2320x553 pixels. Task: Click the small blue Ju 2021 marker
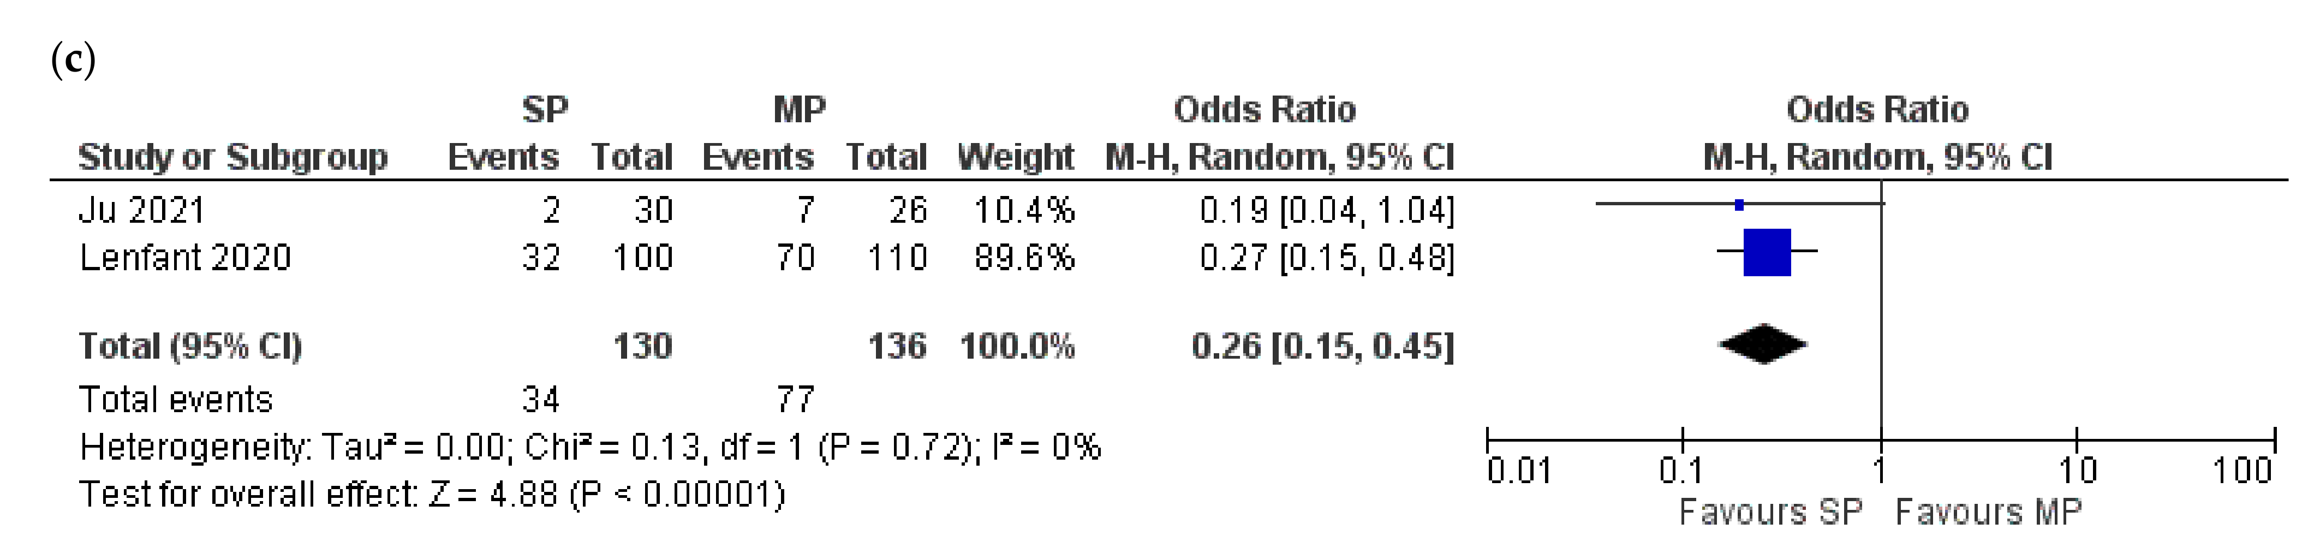(x=1739, y=205)
